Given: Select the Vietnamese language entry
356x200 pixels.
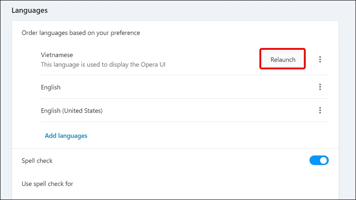Looking at the screenshot, I should [57, 55].
